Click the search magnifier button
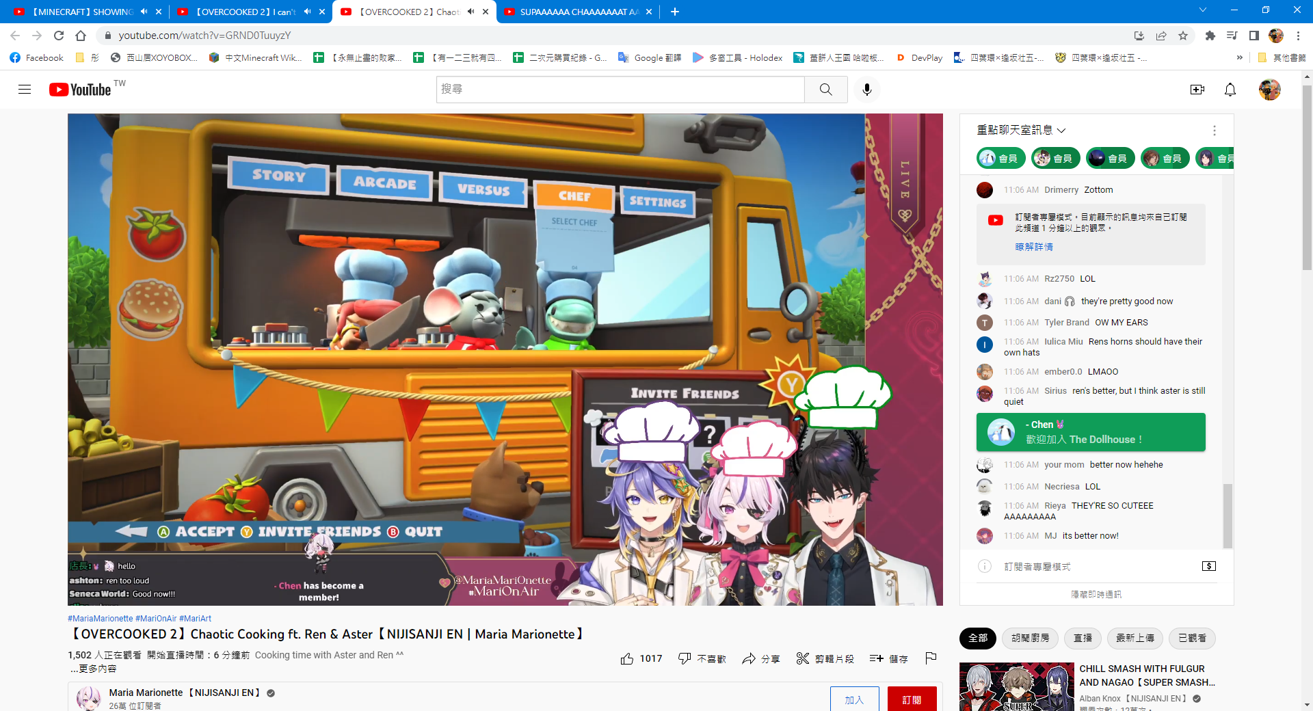1313x711 pixels. tap(826, 90)
